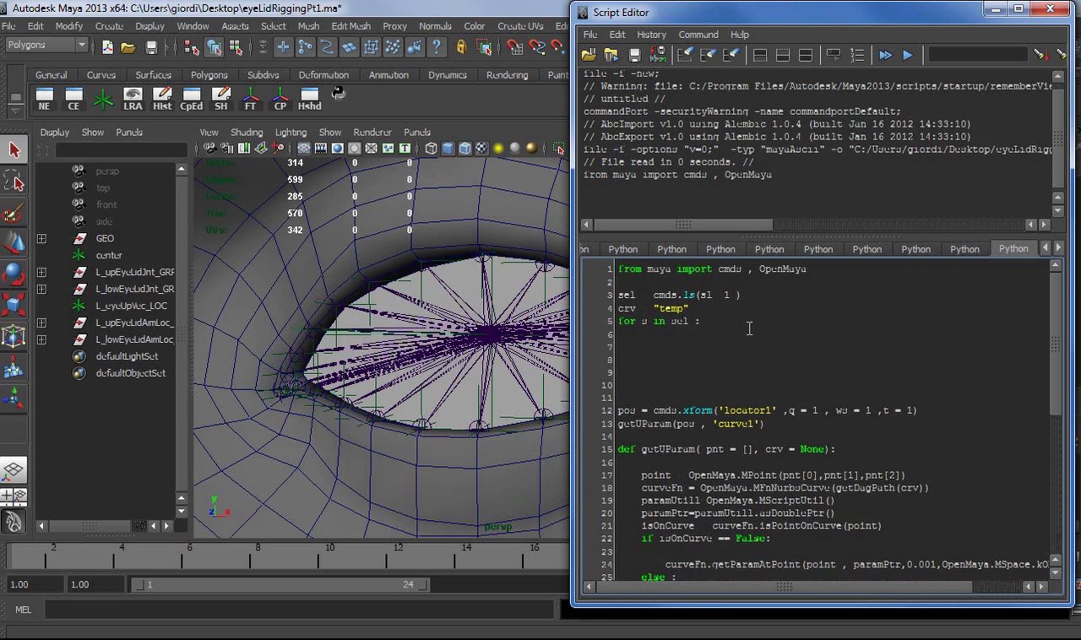Click Open Script folder icon in Script Editor
This screenshot has width=1081, height=640.
588,55
